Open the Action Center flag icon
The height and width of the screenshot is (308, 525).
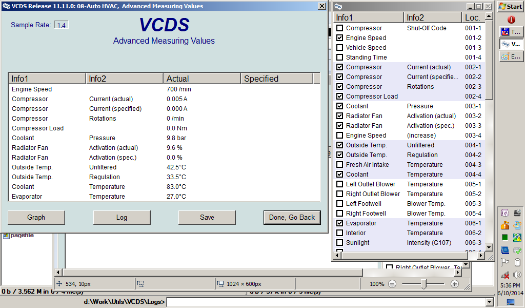[505, 262]
